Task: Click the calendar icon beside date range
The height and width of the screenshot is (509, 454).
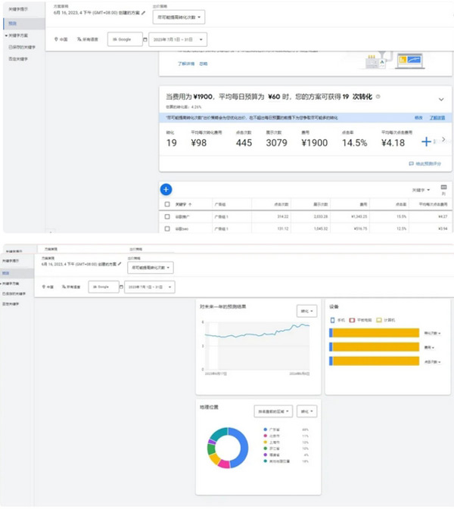Action: (x=145, y=39)
